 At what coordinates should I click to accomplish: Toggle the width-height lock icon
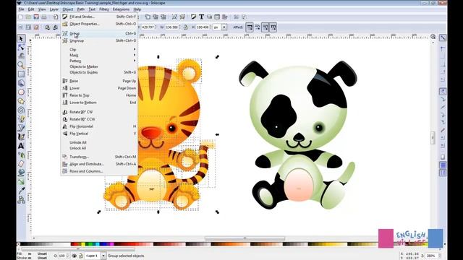tap(185, 27)
